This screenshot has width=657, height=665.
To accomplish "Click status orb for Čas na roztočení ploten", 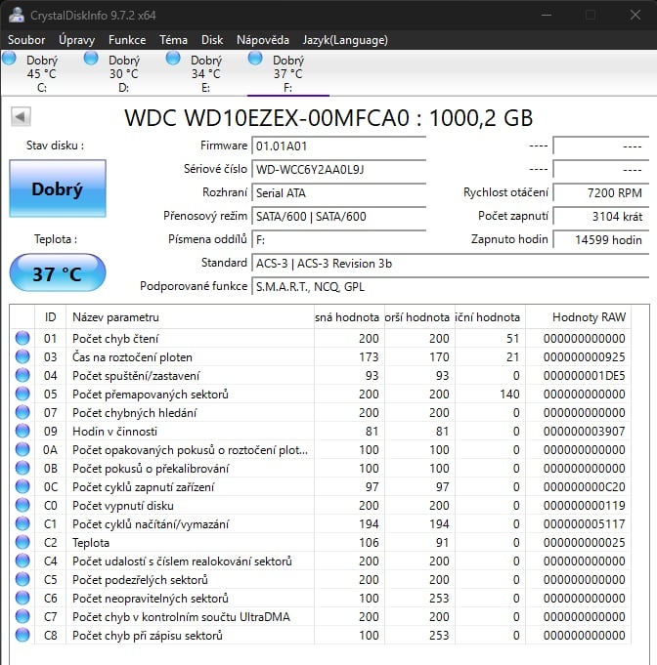I will tap(22, 356).
